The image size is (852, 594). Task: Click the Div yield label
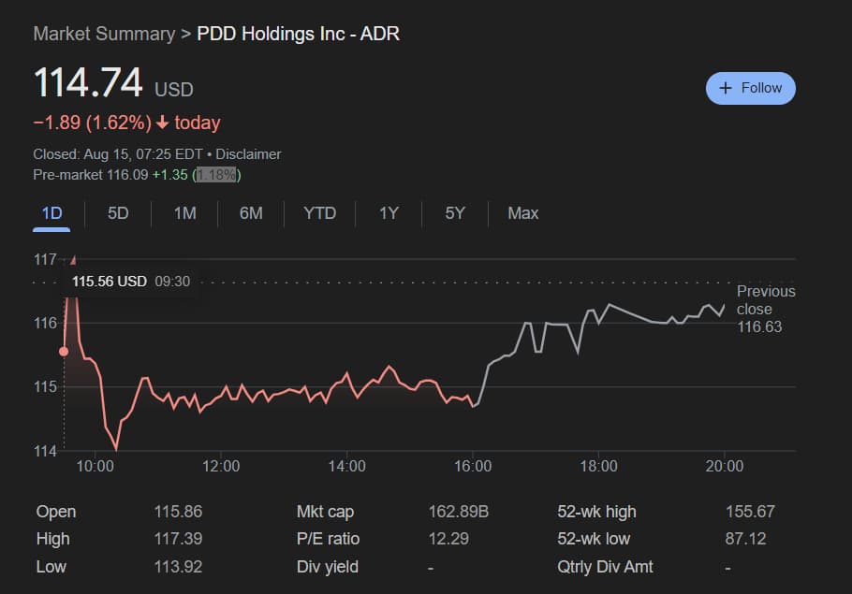coord(328,567)
